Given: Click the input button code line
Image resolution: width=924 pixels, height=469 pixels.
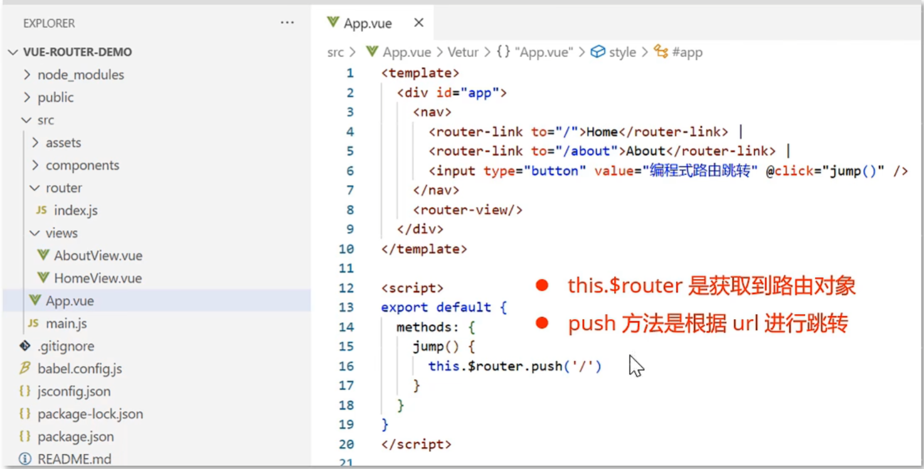Looking at the screenshot, I should coord(668,171).
